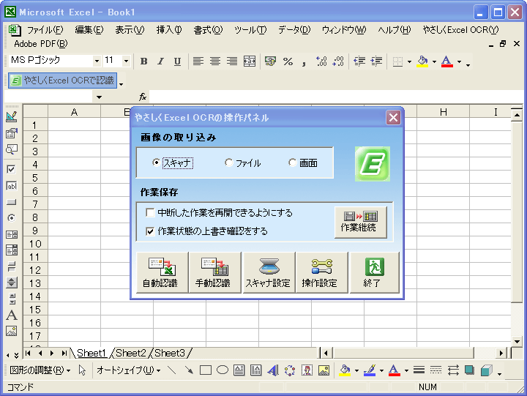Open font size dropdown 11
527x396 pixels.
(x=126, y=61)
